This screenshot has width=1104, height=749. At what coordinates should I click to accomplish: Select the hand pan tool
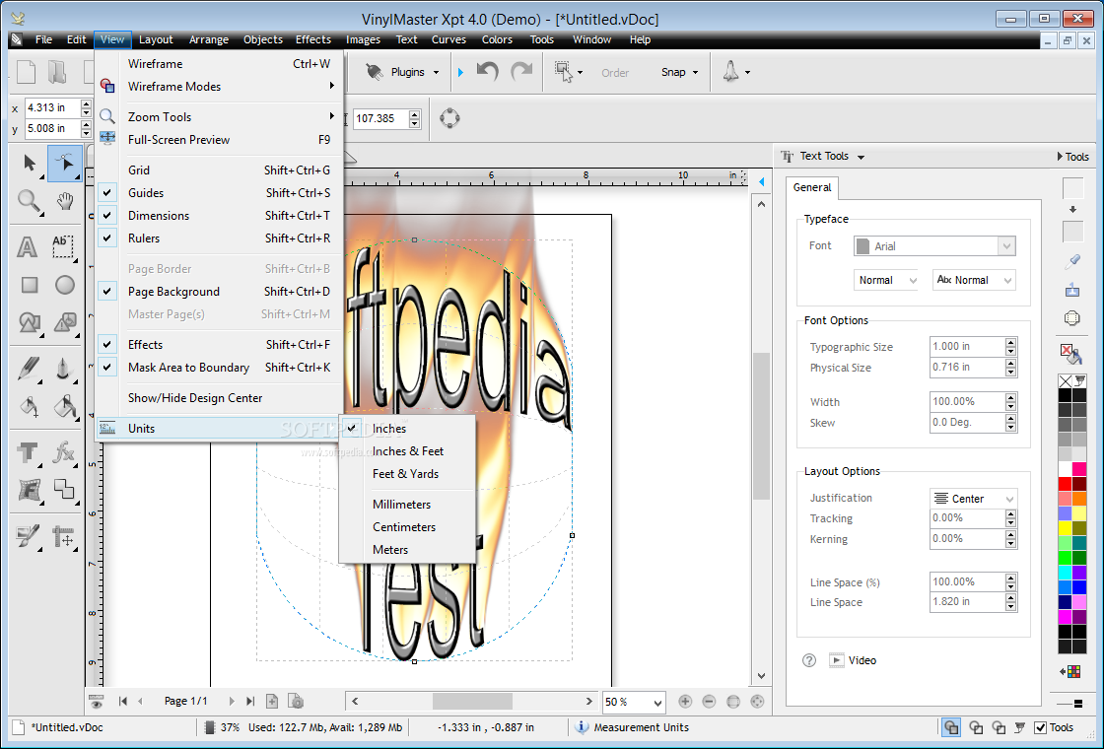[x=65, y=201]
